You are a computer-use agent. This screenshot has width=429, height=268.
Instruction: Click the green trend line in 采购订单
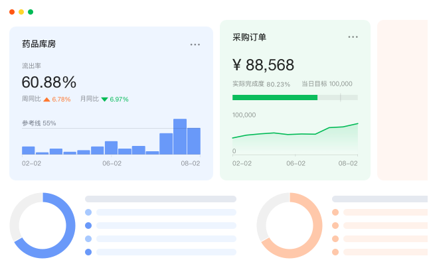295,134
